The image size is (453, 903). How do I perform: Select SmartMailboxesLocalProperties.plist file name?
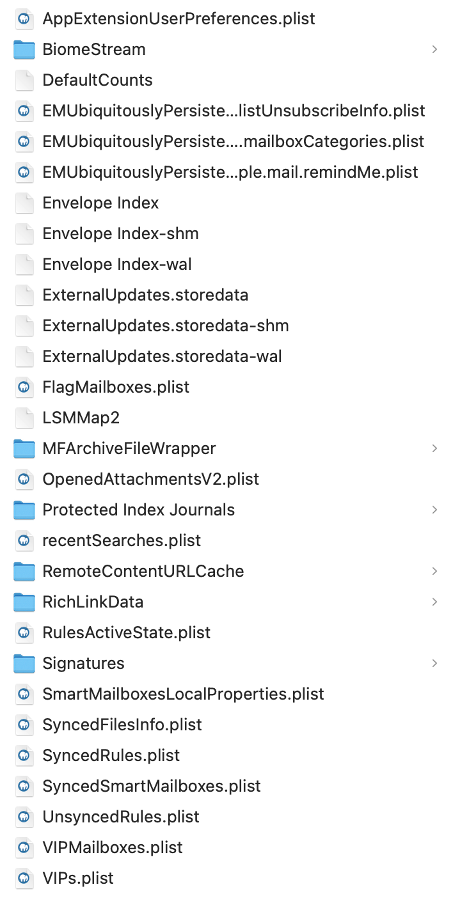click(183, 694)
